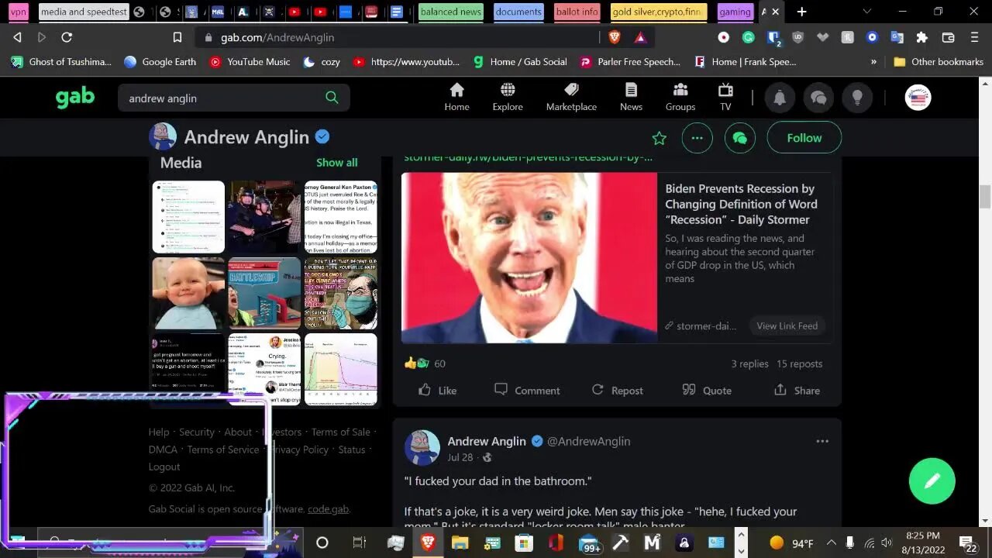The height and width of the screenshot is (558, 992).
Task: Show all media
Action: click(x=336, y=163)
